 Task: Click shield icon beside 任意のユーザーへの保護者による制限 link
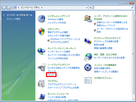coord(95,24)
